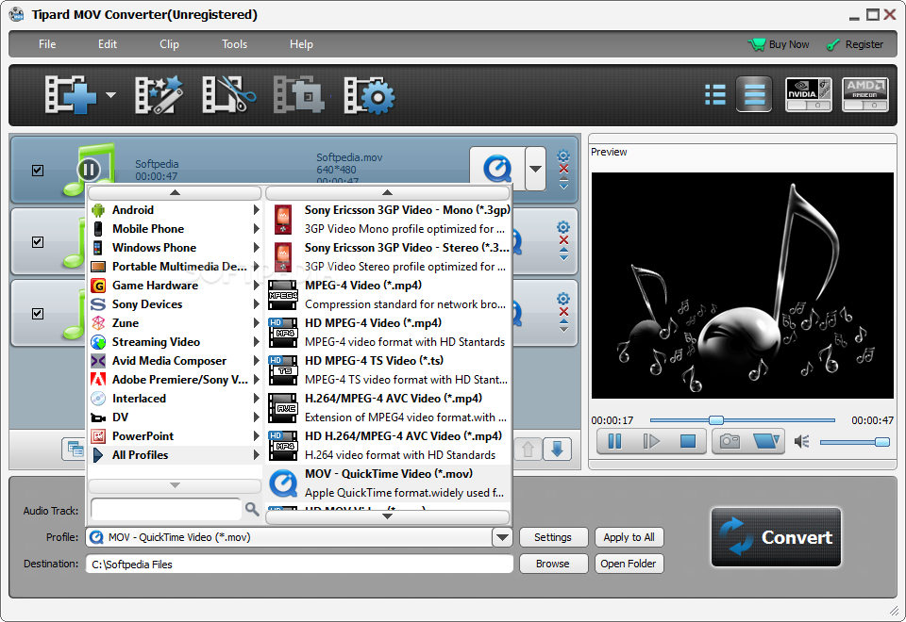Expand the Sony Devices category
The height and width of the screenshot is (622, 906).
[176, 304]
